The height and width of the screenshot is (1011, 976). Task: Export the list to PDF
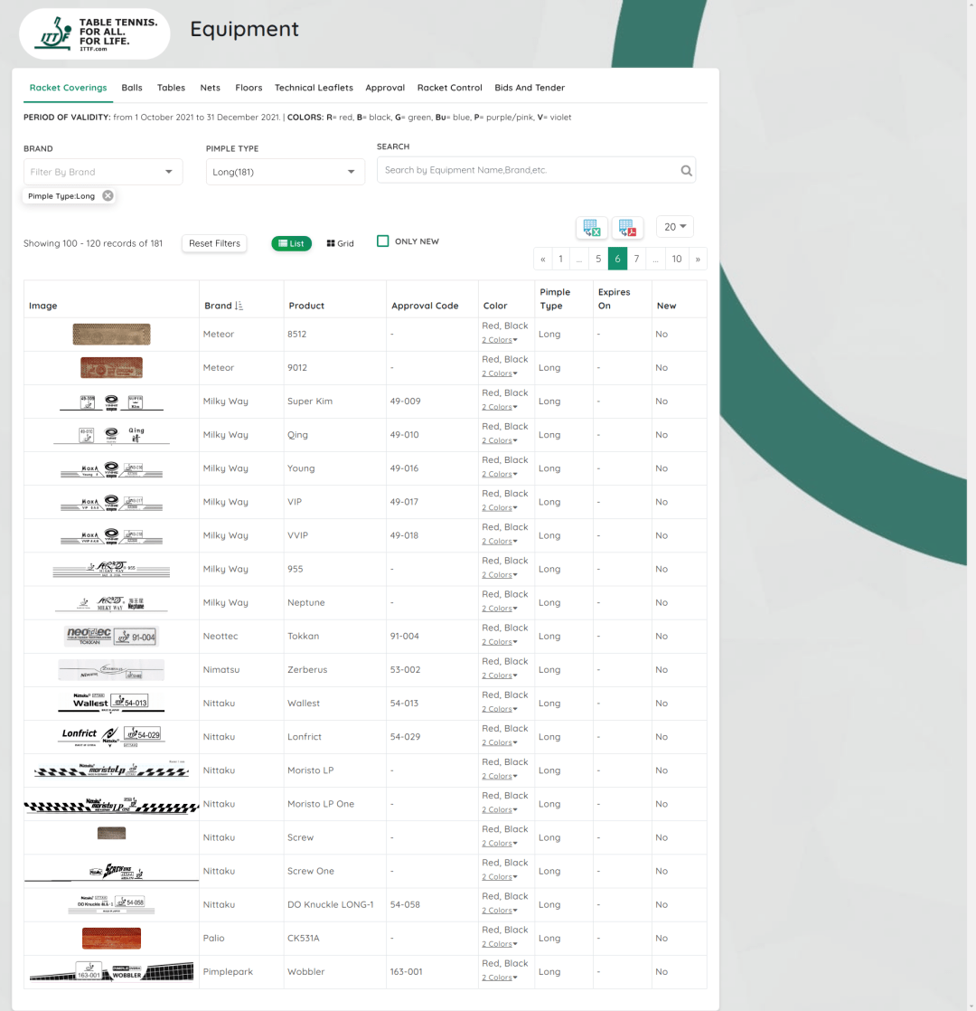tap(627, 228)
